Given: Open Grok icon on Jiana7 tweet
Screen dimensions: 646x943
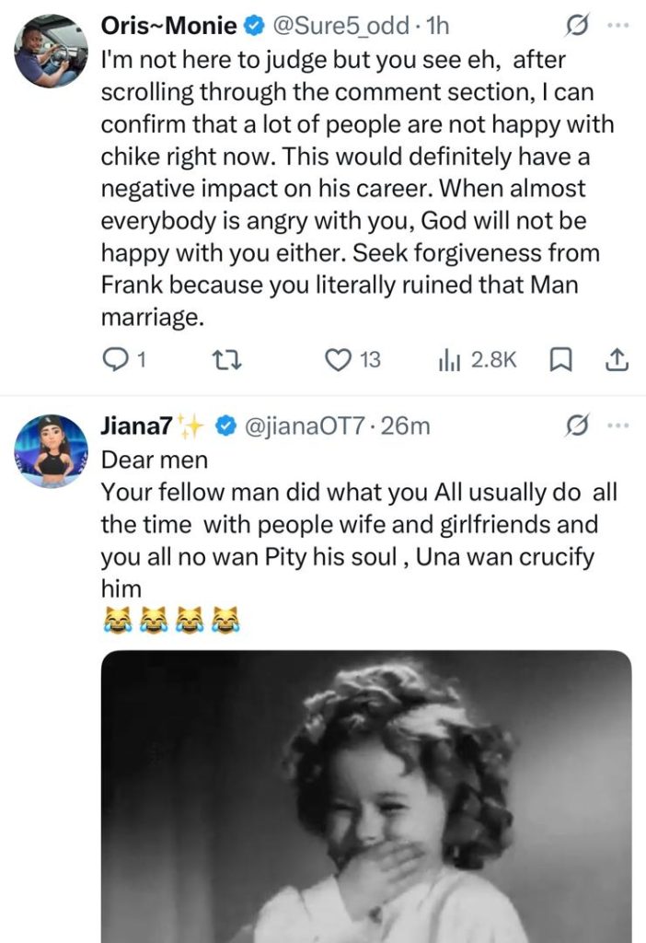Looking at the screenshot, I should (x=576, y=425).
